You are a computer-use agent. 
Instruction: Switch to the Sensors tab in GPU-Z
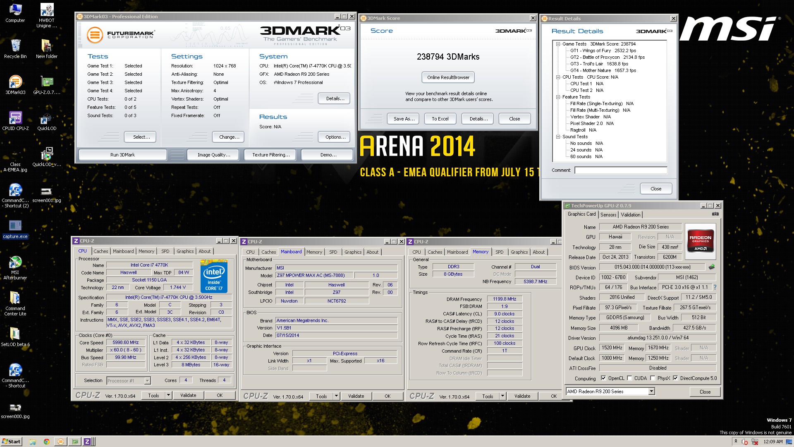point(608,215)
